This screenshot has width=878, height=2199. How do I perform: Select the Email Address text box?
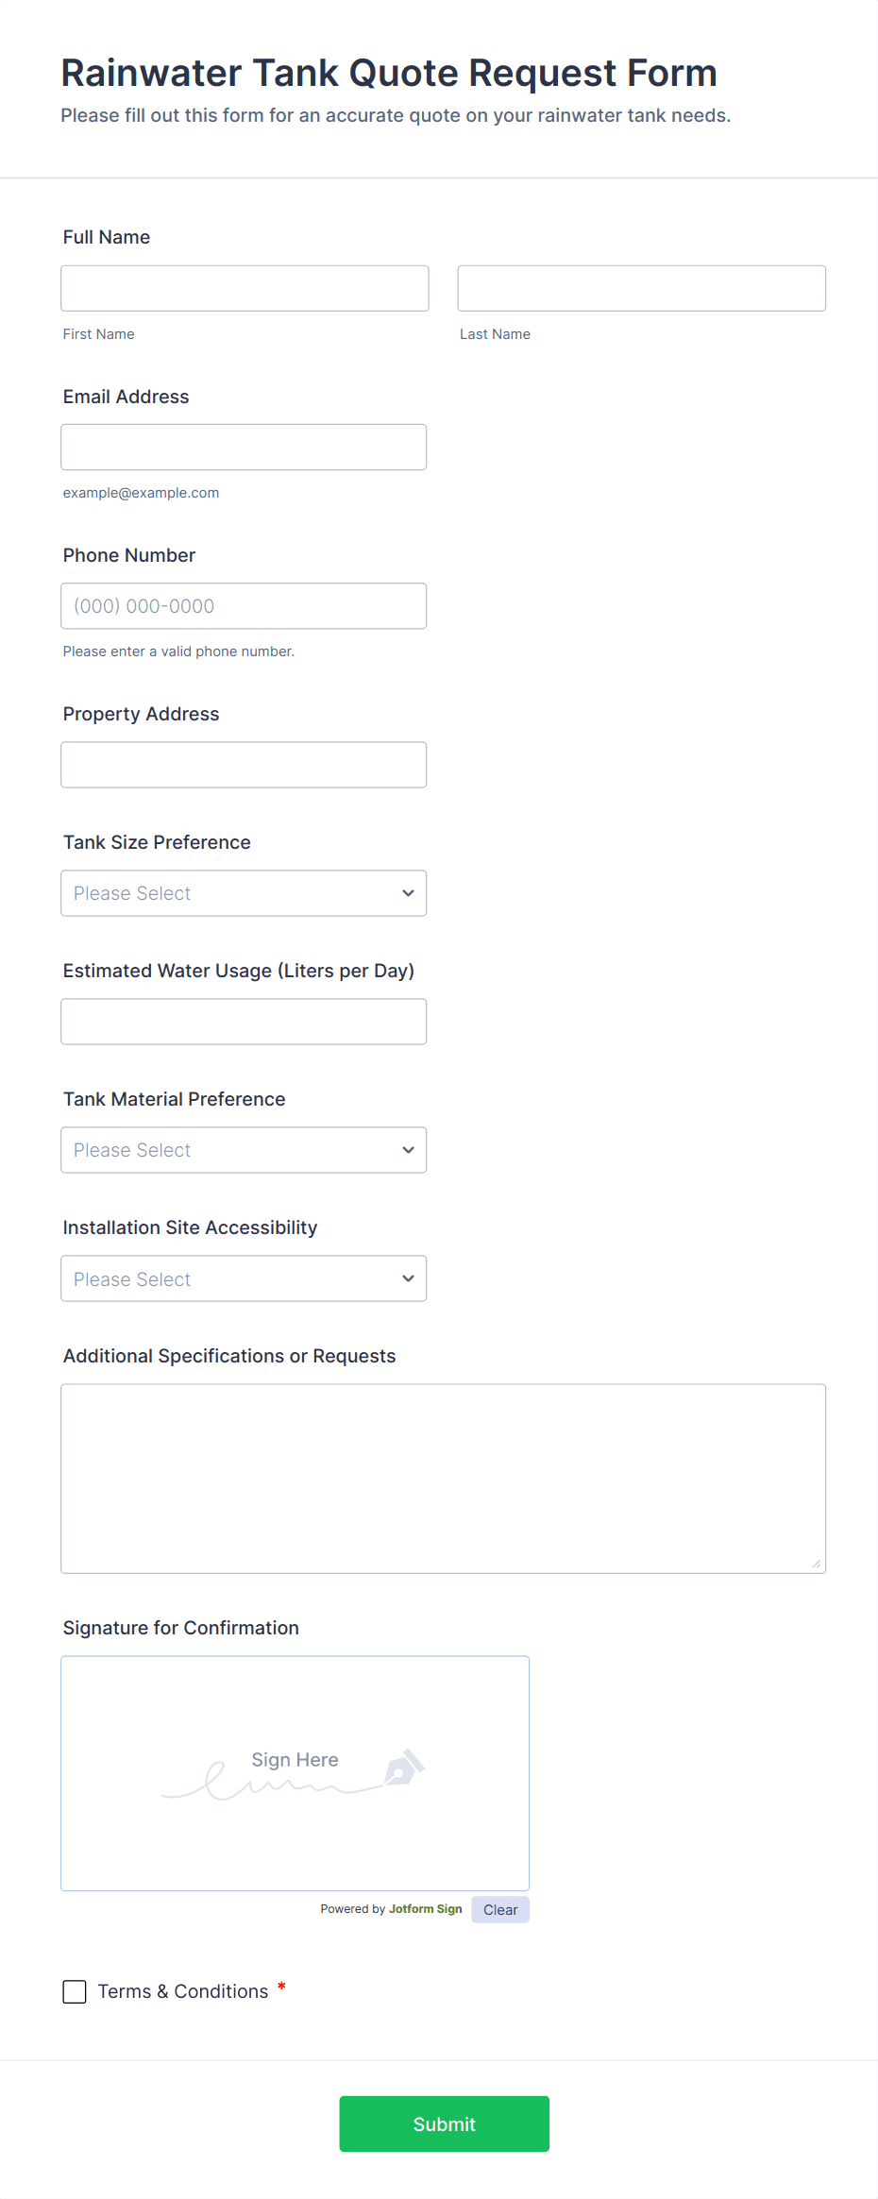(x=244, y=447)
